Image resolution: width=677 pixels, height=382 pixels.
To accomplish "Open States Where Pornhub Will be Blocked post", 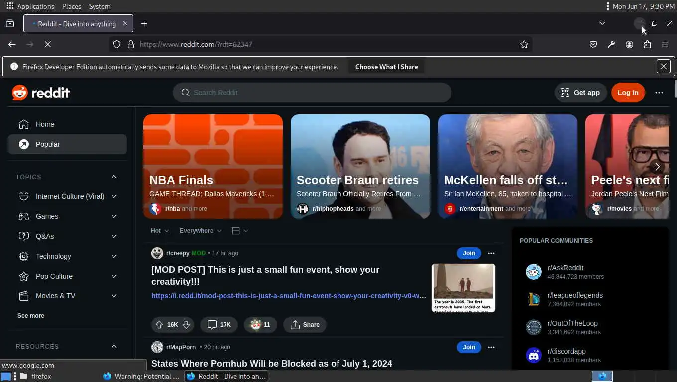I will click(x=272, y=364).
